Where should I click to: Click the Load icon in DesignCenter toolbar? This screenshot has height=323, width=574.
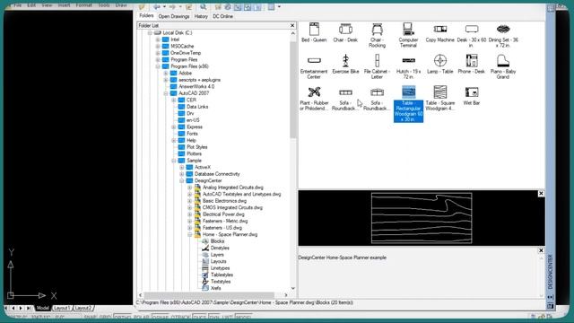point(142,6)
